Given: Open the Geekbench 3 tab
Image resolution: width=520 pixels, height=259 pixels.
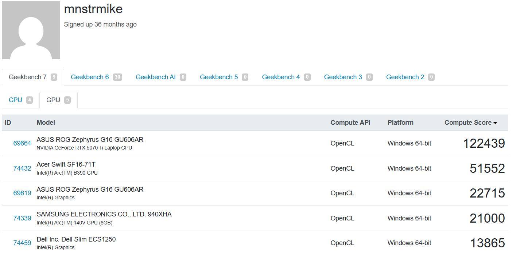Looking at the screenshot, I should tap(348, 77).
